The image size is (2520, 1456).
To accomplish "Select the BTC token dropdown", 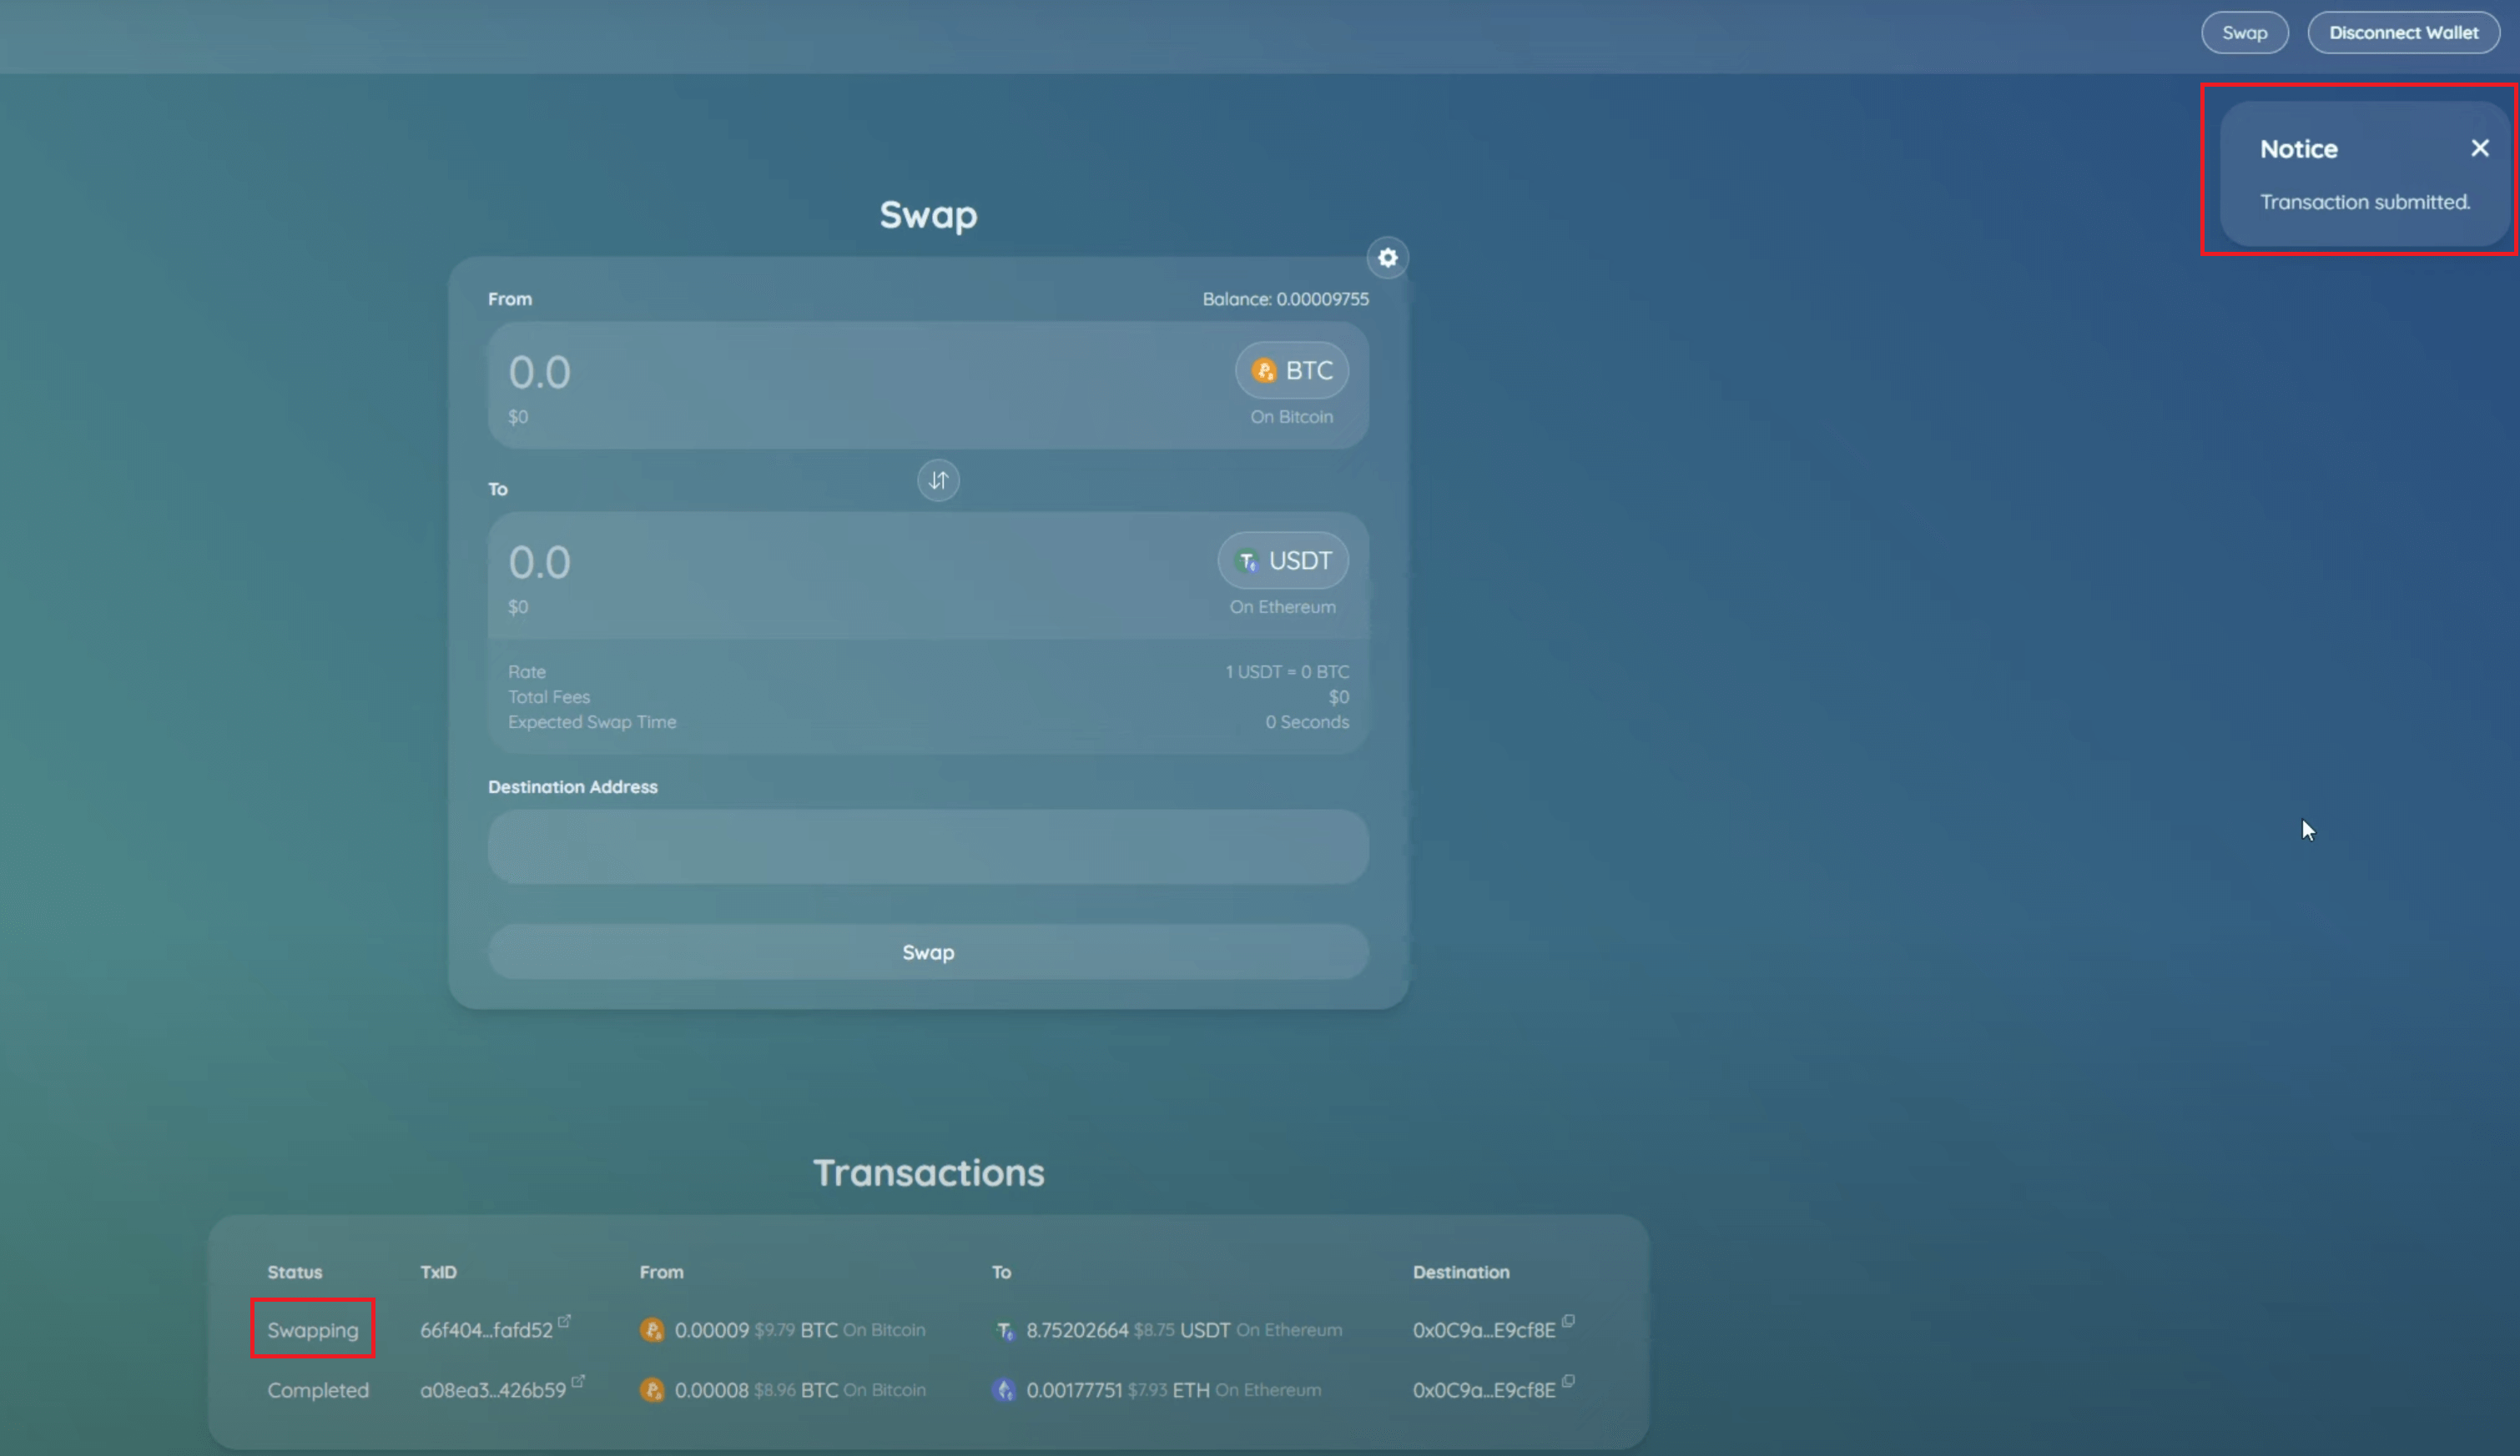I will [x=1291, y=371].
